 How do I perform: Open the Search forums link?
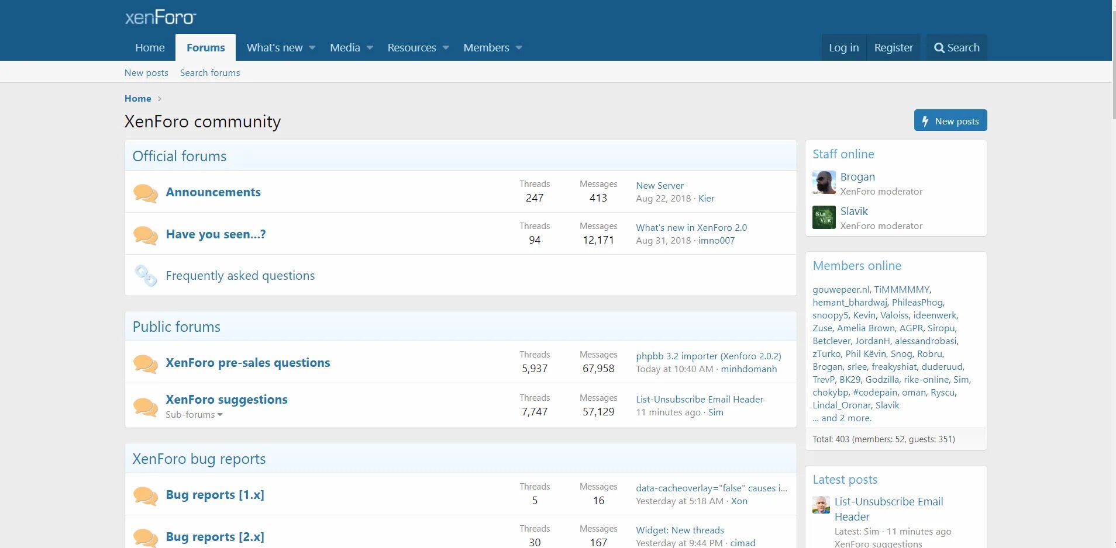pyautogui.click(x=210, y=72)
